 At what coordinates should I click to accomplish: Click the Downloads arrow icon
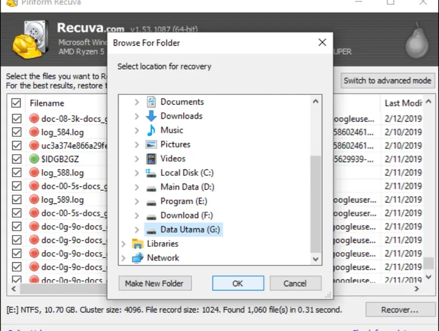click(x=151, y=116)
